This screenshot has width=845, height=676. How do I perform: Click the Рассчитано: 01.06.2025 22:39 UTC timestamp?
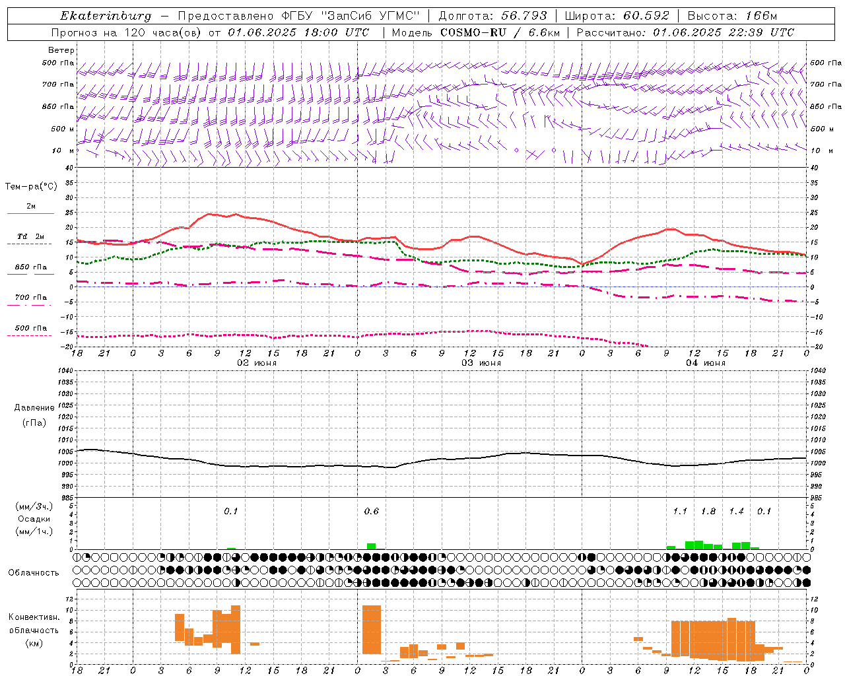click(685, 32)
